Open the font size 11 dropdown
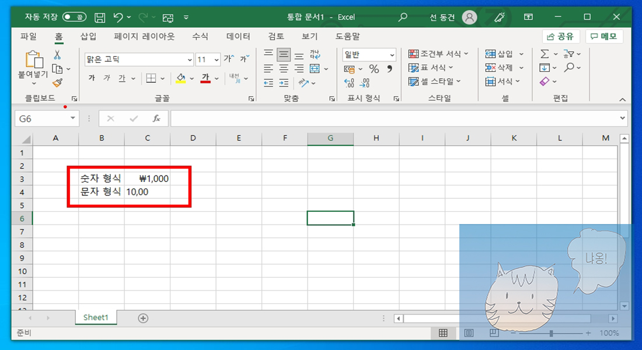Image resolution: width=642 pixels, height=350 pixels. (x=217, y=60)
